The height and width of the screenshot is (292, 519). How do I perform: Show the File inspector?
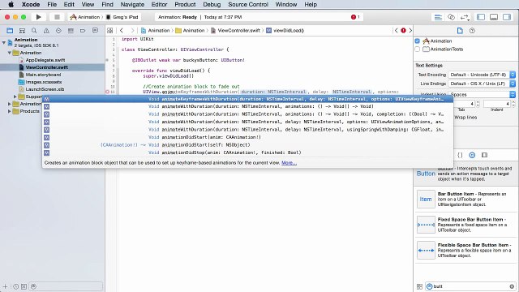[x=460, y=31]
